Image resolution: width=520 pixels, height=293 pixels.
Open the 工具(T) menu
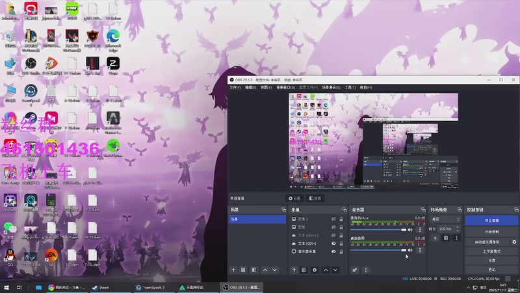350,87
